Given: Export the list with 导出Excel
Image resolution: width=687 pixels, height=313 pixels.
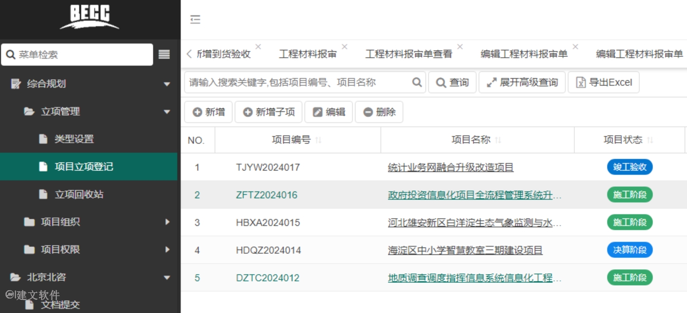Looking at the screenshot, I should pos(604,82).
